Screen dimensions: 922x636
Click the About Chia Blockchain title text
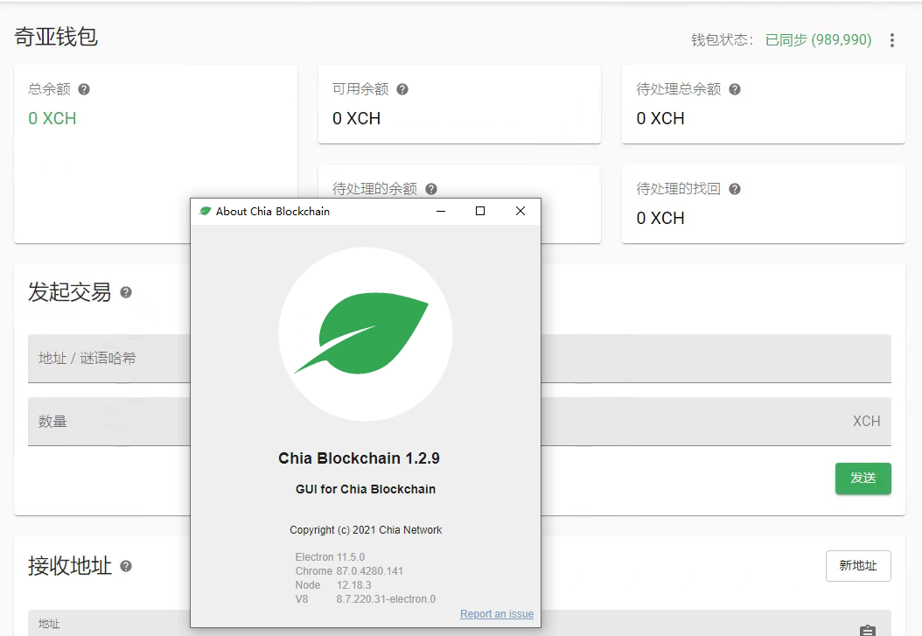point(273,211)
